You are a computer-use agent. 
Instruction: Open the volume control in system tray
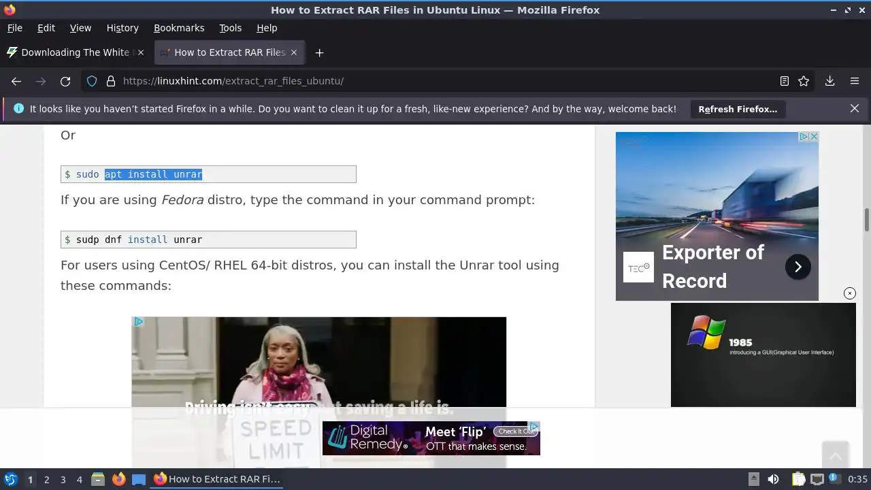click(x=773, y=479)
